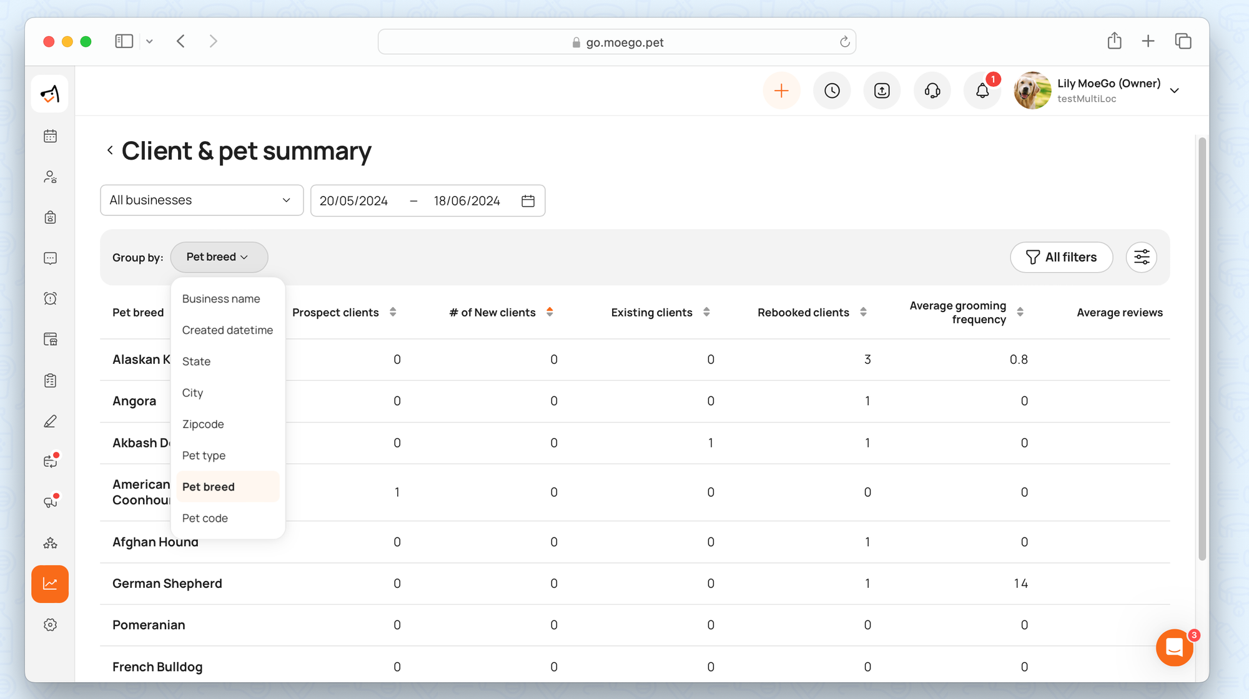This screenshot has width=1249, height=699.
Task: Open the headset support icon
Action: click(932, 91)
